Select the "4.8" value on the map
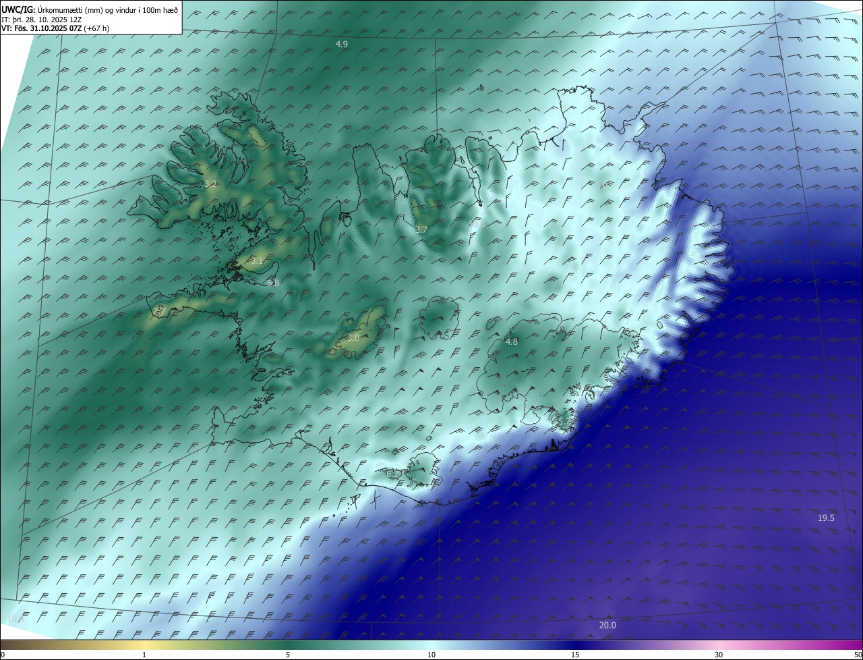The width and height of the screenshot is (863, 660). 512,341
